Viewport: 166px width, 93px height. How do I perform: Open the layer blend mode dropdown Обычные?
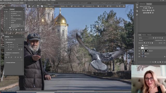146,40
